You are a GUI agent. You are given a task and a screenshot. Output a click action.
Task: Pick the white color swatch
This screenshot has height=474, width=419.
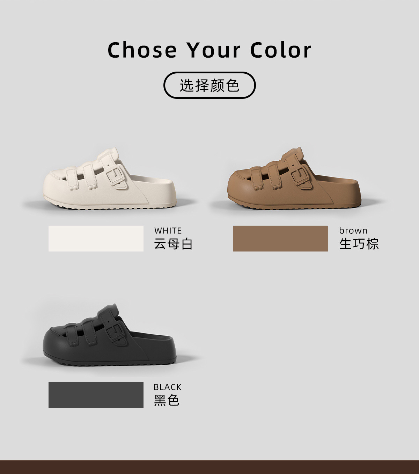pos(96,239)
